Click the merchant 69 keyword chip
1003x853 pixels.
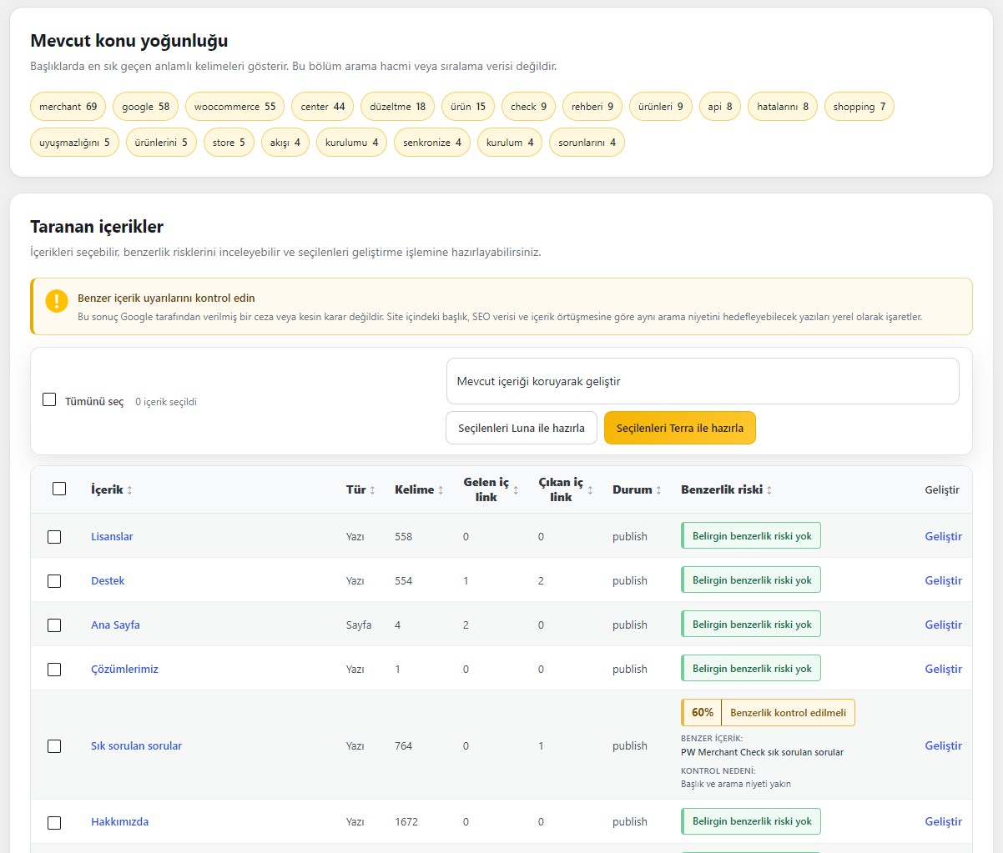click(68, 107)
